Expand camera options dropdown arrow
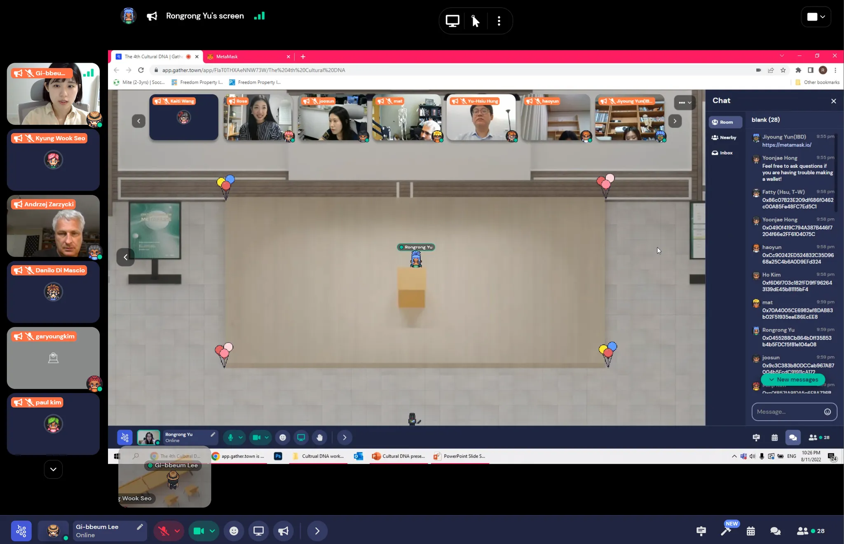Image resolution: width=844 pixels, height=544 pixels. click(x=212, y=531)
